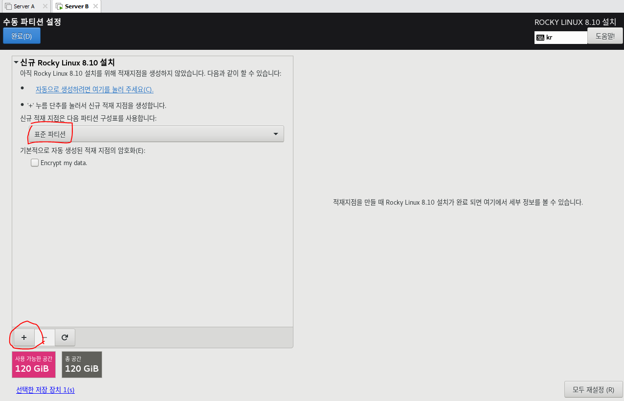Image resolution: width=624 pixels, height=401 pixels.
Task: Click the plus button to add mount point
Action: pyautogui.click(x=24, y=337)
